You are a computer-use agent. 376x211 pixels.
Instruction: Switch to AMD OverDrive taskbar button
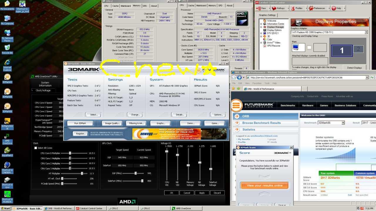tap(186, 208)
